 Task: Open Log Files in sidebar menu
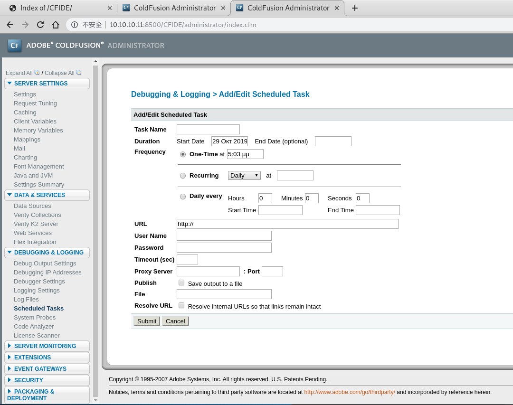[x=26, y=300]
